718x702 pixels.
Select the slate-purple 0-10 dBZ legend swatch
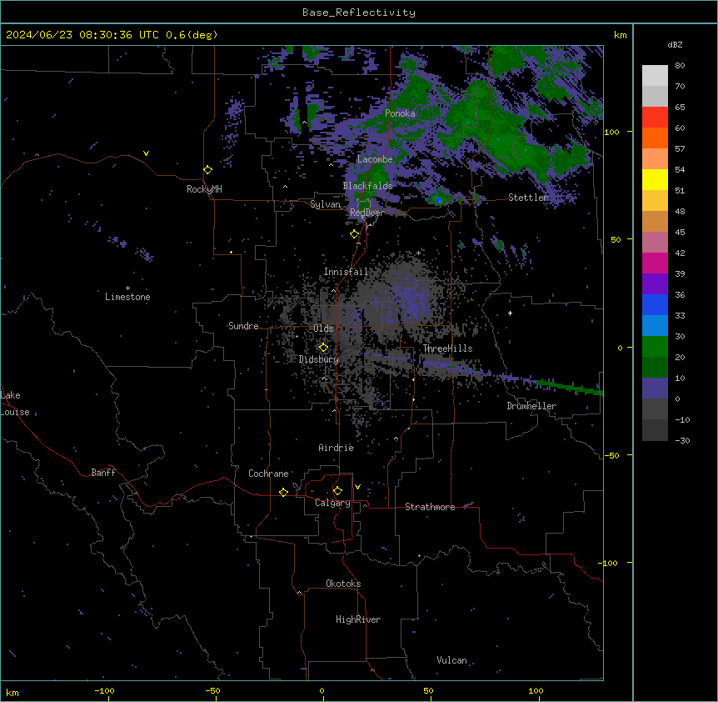point(655,389)
